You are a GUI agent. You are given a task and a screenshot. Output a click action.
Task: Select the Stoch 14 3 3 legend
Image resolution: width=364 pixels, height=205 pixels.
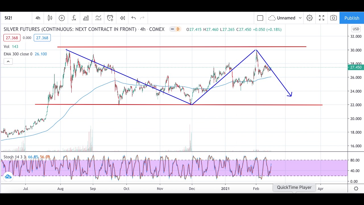(15, 157)
